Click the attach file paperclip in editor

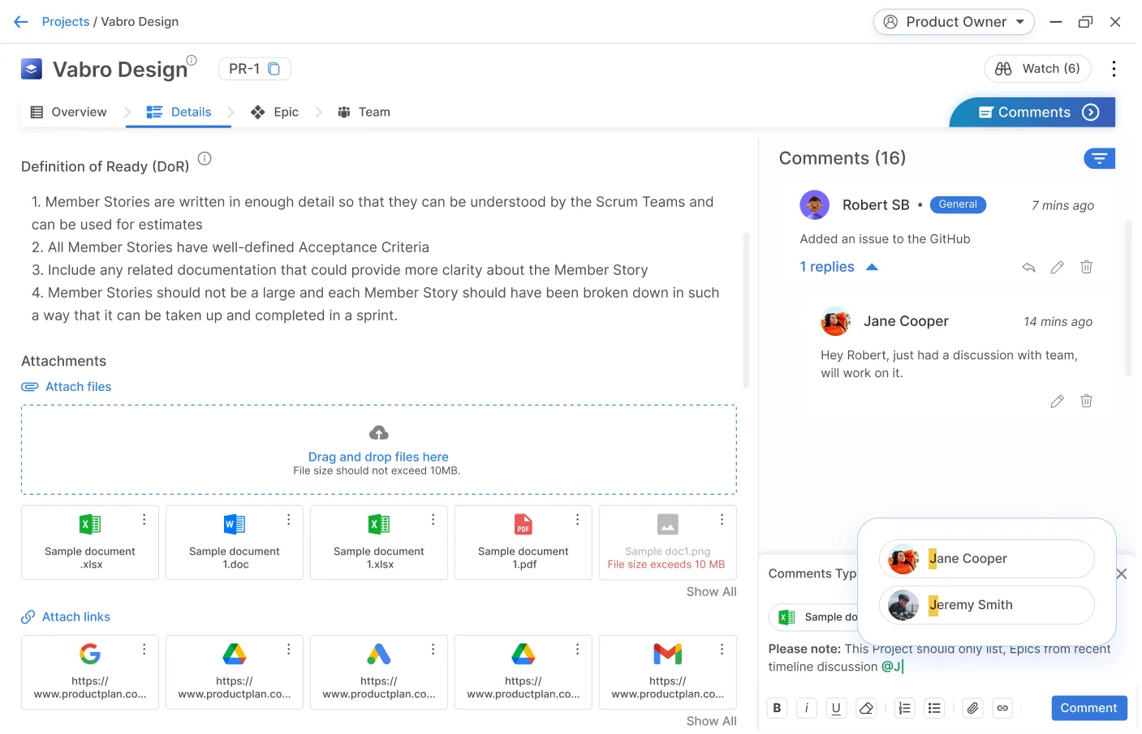(972, 708)
